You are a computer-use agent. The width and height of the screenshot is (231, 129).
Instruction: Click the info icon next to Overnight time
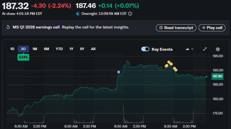coord(130,13)
